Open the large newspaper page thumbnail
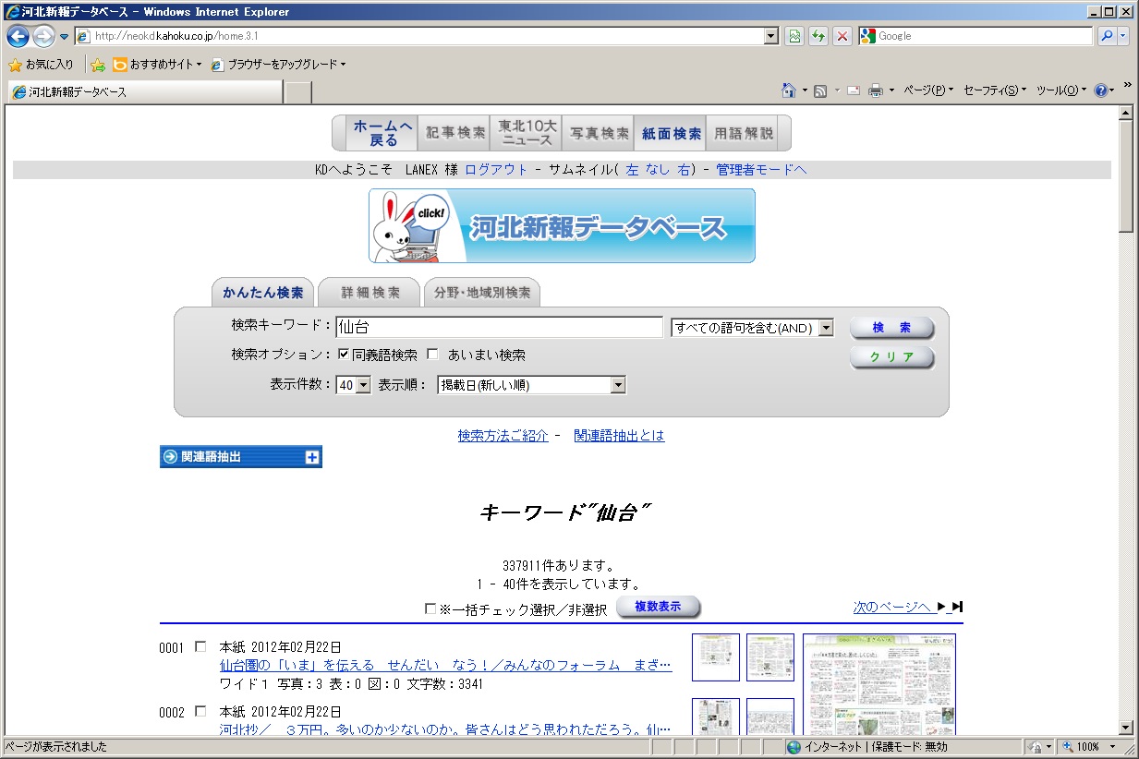This screenshot has height=759, width=1139. [879, 684]
